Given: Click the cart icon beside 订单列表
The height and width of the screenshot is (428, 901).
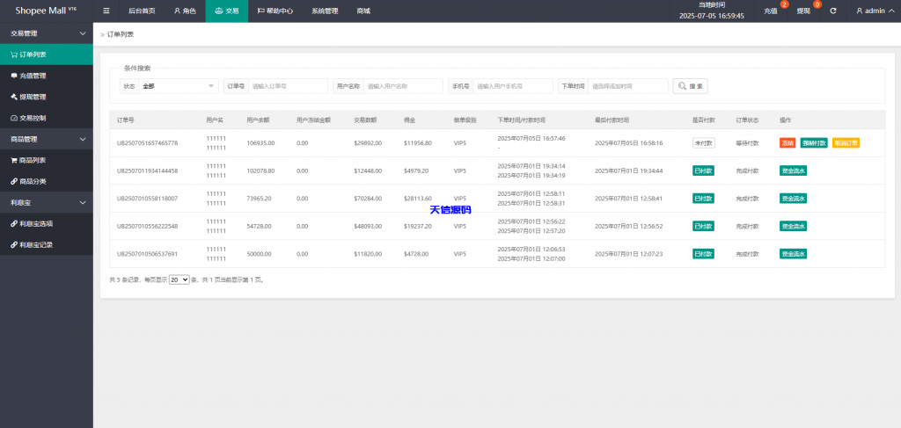Looking at the screenshot, I should tap(14, 54).
